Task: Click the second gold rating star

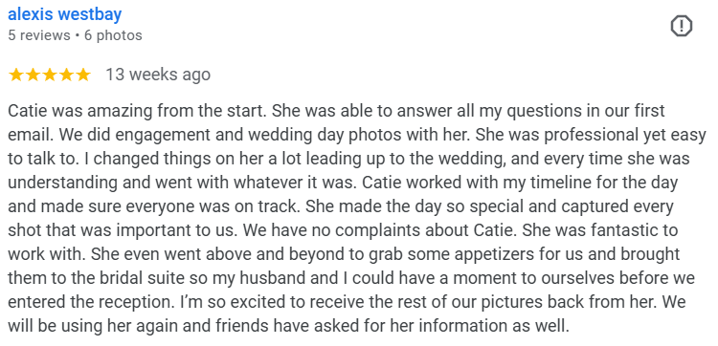Action: coord(33,75)
